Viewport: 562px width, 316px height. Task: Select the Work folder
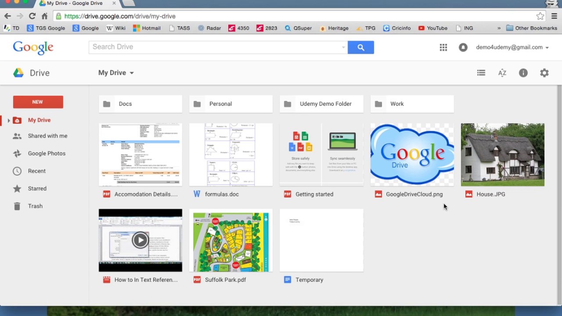[x=412, y=104]
